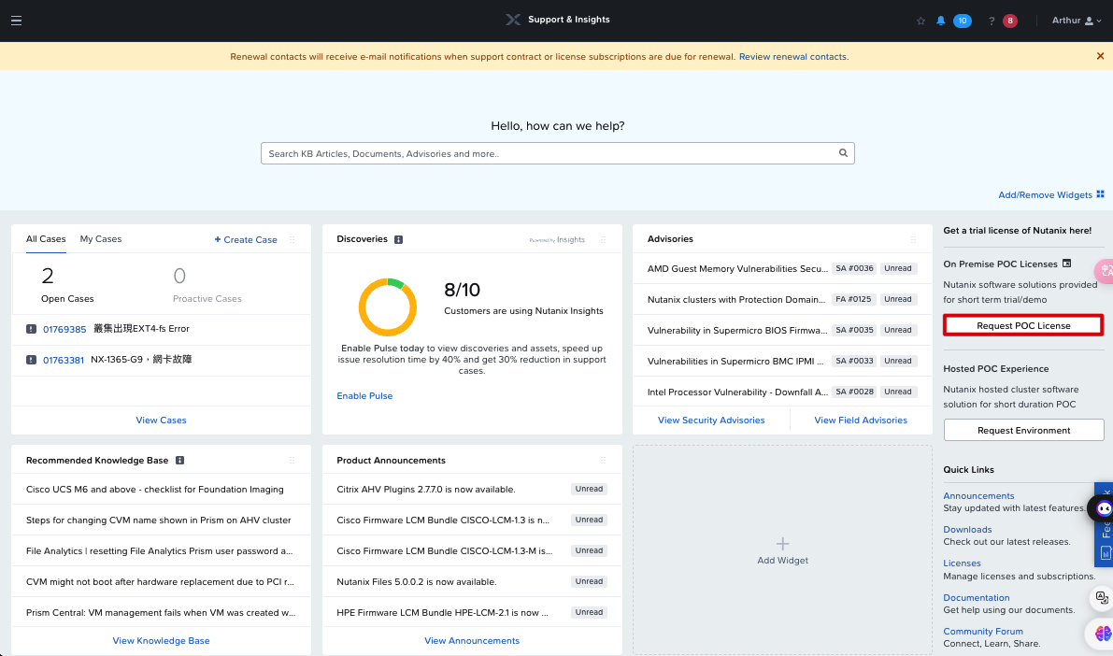
Task: Open the notifications bell icon
Action: (940, 21)
